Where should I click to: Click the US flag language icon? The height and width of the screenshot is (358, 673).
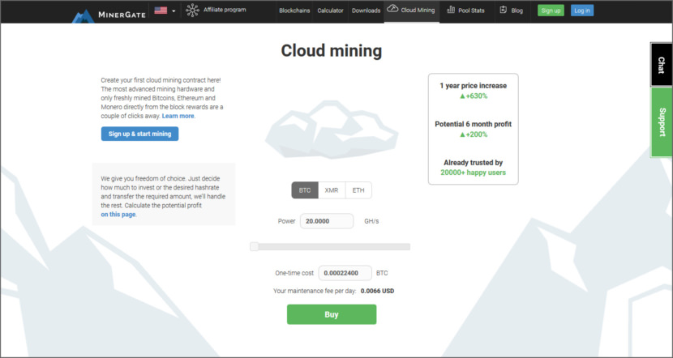(x=161, y=11)
